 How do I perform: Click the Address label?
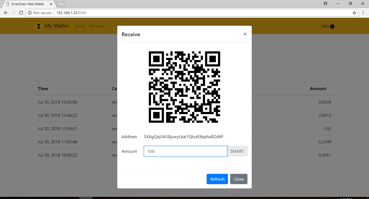point(129,137)
